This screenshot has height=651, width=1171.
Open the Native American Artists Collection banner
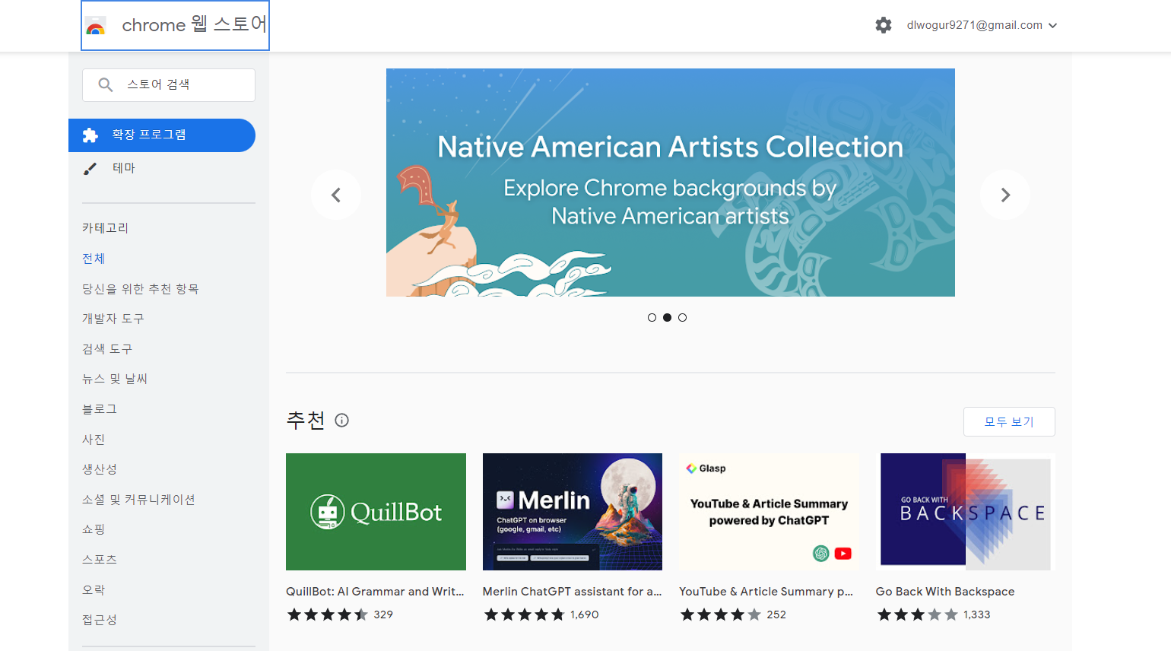pyautogui.click(x=671, y=183)
